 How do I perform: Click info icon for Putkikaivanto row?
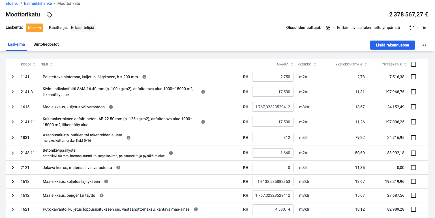196,209
